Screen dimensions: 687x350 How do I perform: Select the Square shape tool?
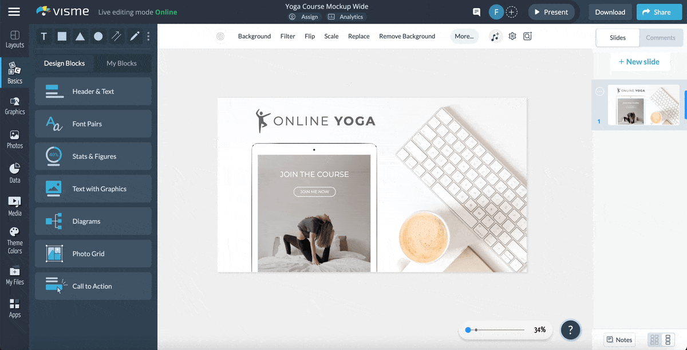(x=62, y=36)
